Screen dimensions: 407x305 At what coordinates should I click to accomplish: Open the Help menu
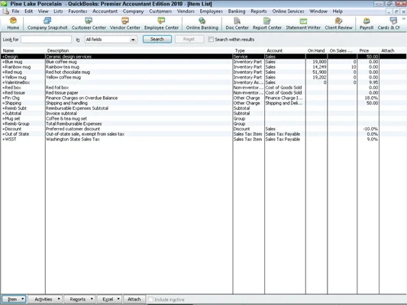(x=338, y=11)
